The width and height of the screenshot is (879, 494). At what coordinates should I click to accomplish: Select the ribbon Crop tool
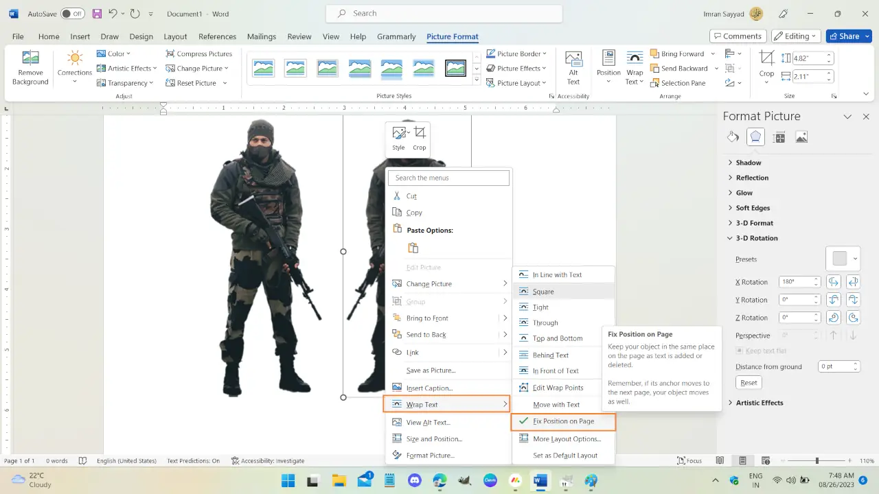click(766, 67)
